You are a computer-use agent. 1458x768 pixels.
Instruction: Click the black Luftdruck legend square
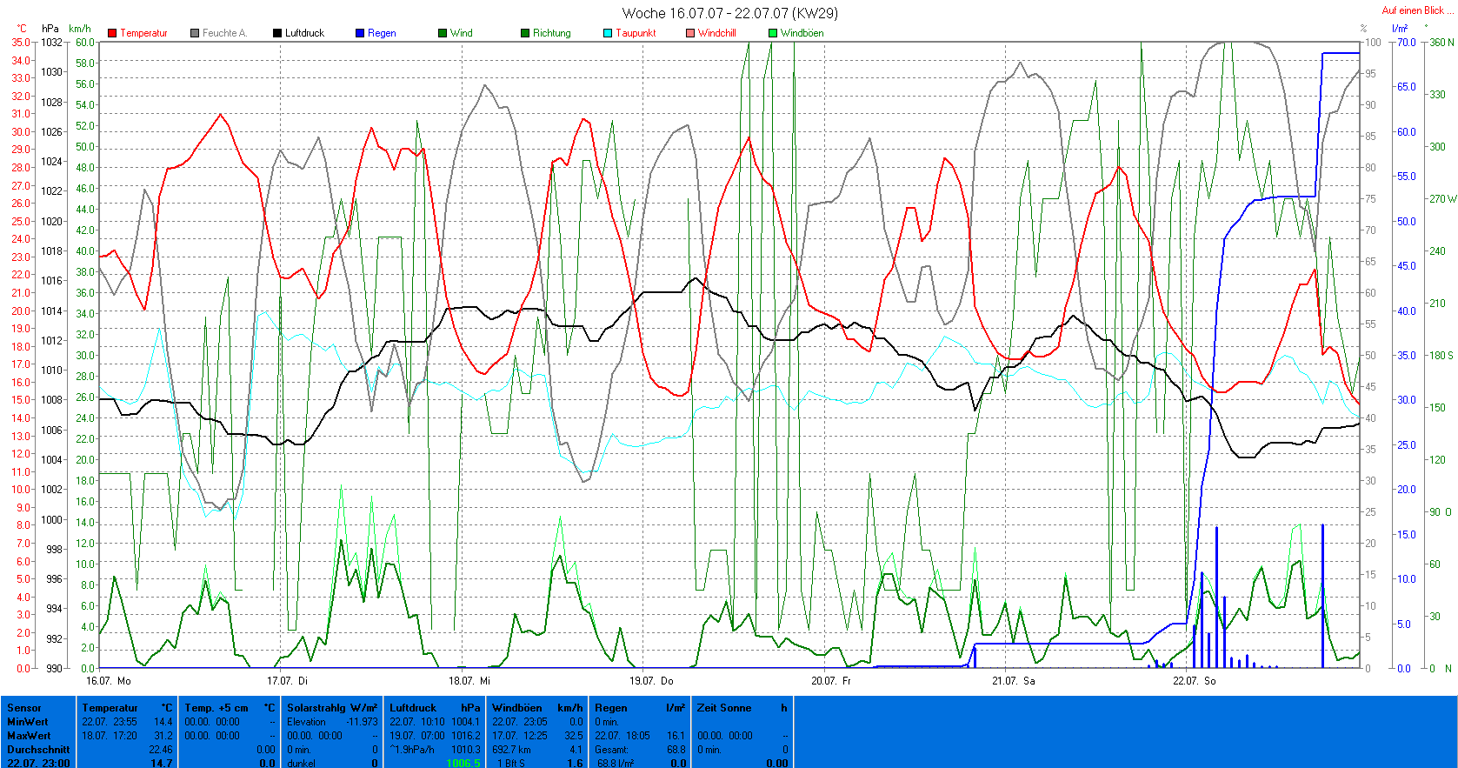(x=277, y=33)
